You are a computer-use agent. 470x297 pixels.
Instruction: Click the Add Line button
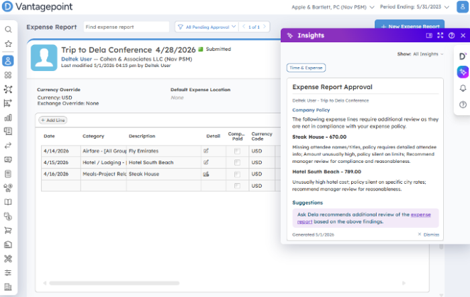pos(53,120)
